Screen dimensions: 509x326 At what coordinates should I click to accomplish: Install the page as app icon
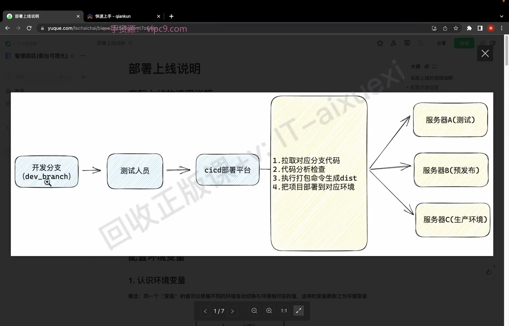(434, 28)
